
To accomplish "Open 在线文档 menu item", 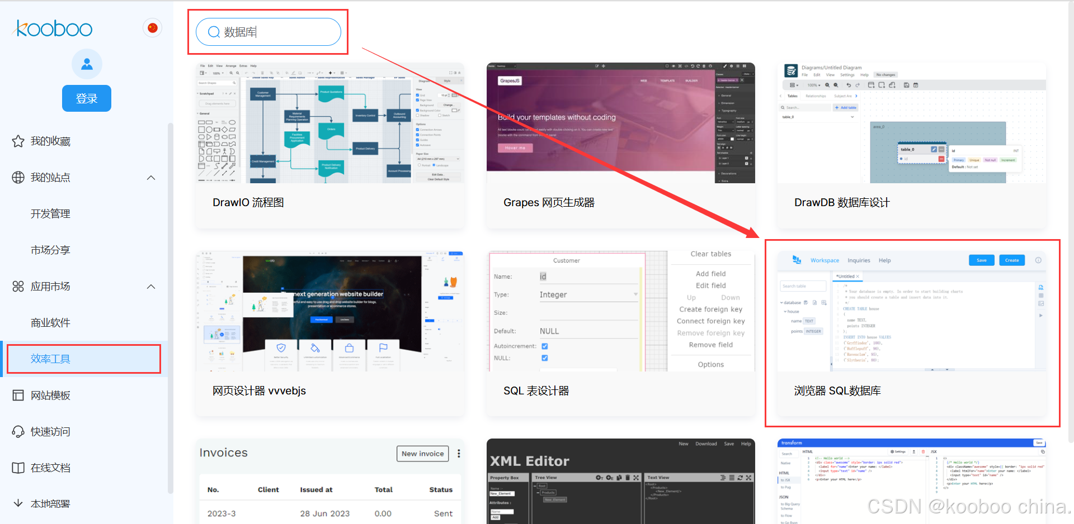I will pos(50,468).
